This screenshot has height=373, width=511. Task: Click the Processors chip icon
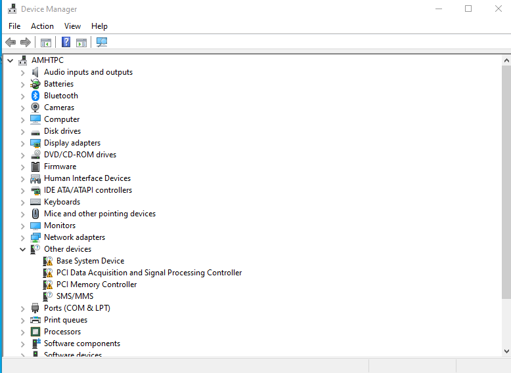point(35,332)
